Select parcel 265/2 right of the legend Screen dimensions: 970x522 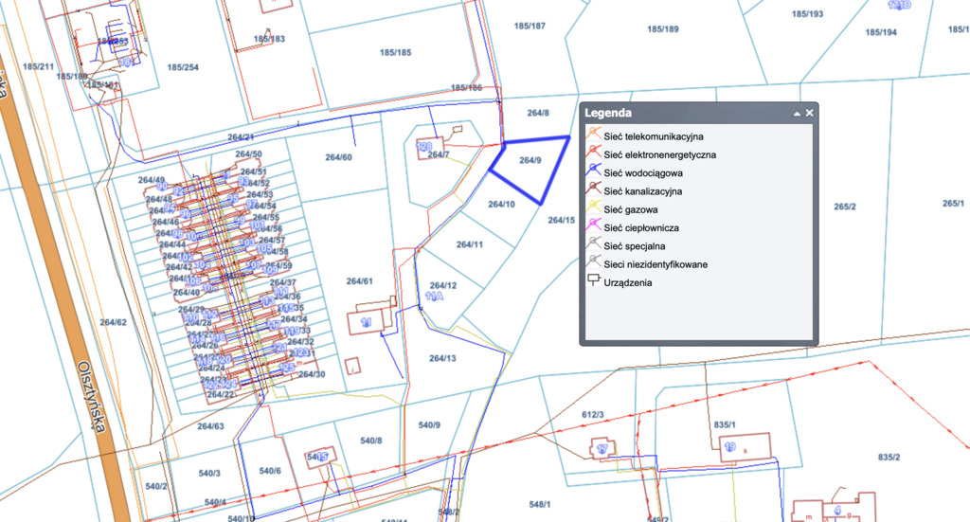[845, 207]
